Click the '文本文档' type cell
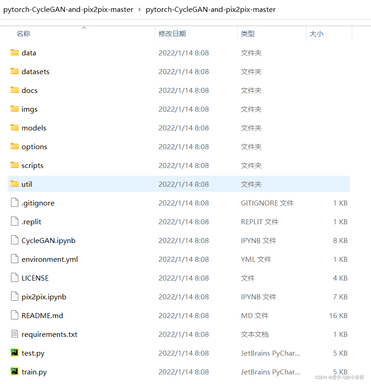Viewport: 371px width, 384px height. point(255,334)
